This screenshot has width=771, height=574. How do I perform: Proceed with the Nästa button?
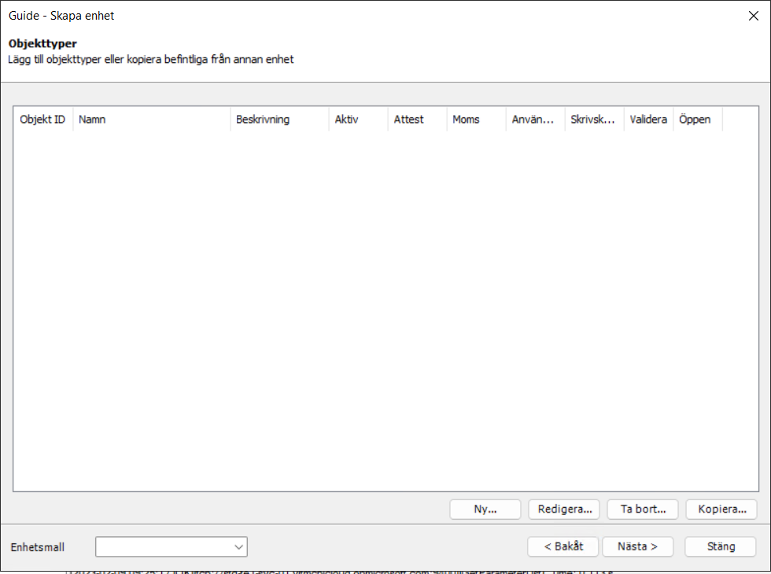(637, 546)
